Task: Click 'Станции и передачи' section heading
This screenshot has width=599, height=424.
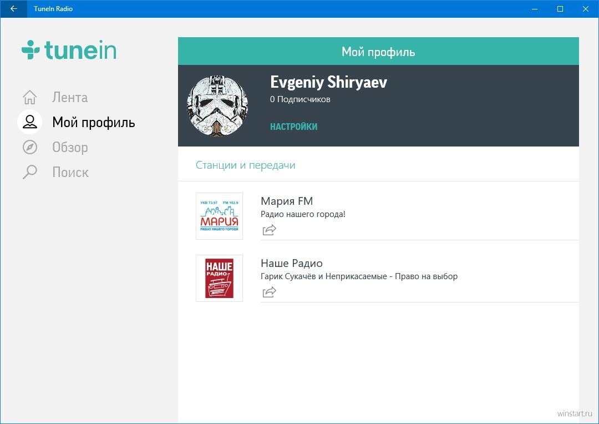Action: click(x=246, y=165)
